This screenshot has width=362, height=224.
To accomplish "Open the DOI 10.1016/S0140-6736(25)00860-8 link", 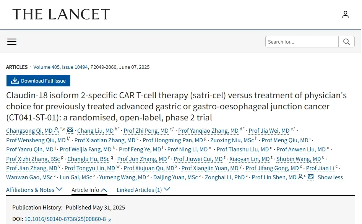I will pos(65,219).
